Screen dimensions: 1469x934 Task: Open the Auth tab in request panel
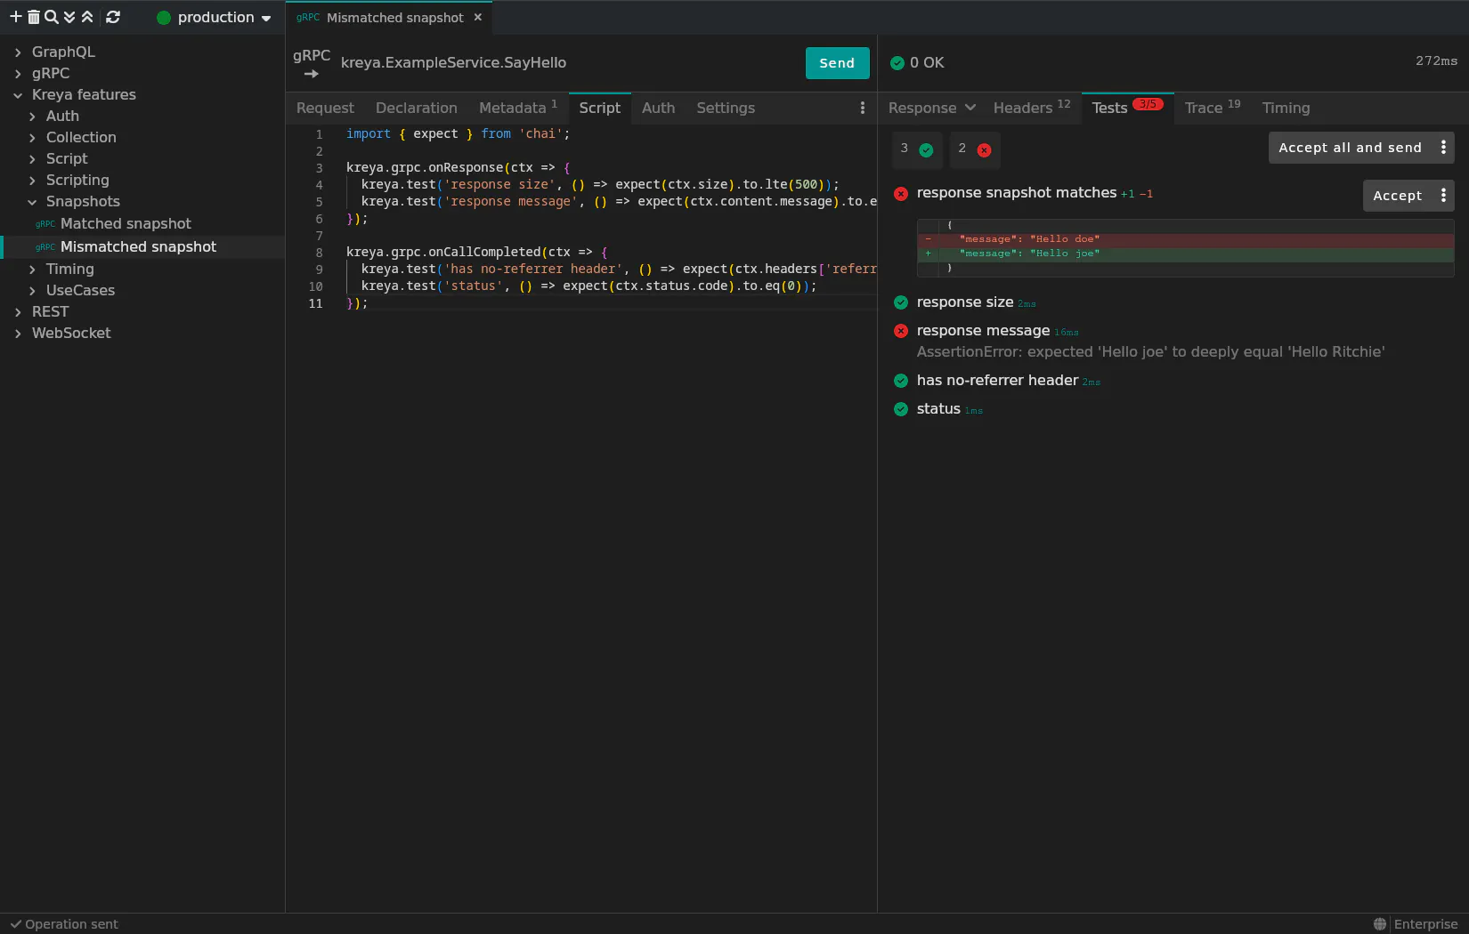pos(659,108)
